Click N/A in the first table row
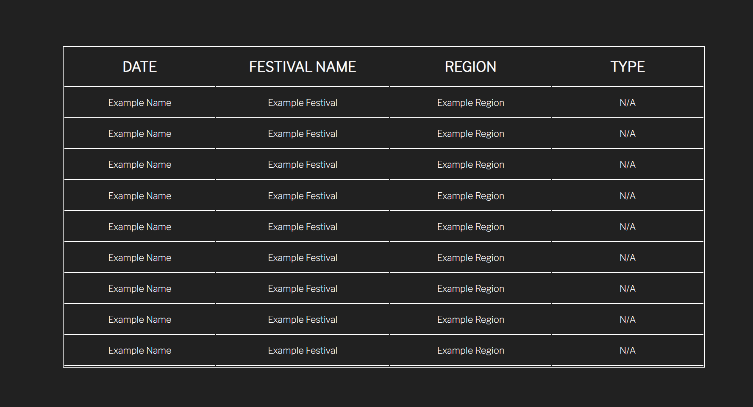 tap(628, 103)
